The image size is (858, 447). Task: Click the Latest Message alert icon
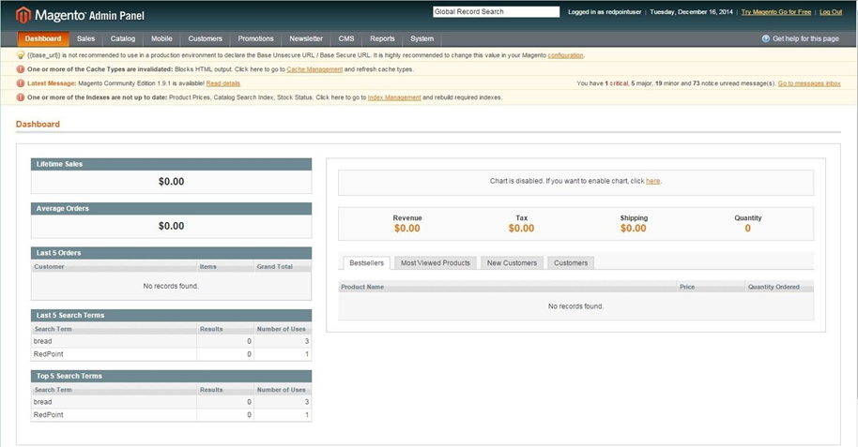pyautogui.click(x=21, y=83)
